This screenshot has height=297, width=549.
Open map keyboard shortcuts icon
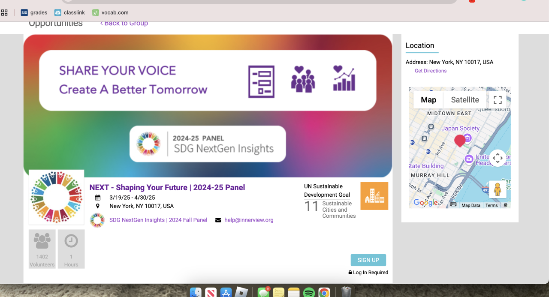453,205
